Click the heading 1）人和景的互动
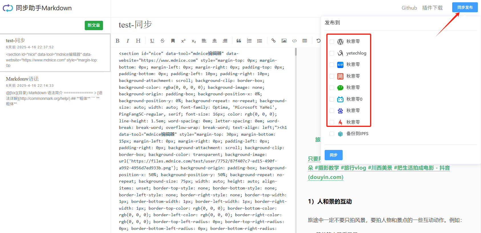The width and height of the screenshot is (481, 233). (x=330, y=201)
